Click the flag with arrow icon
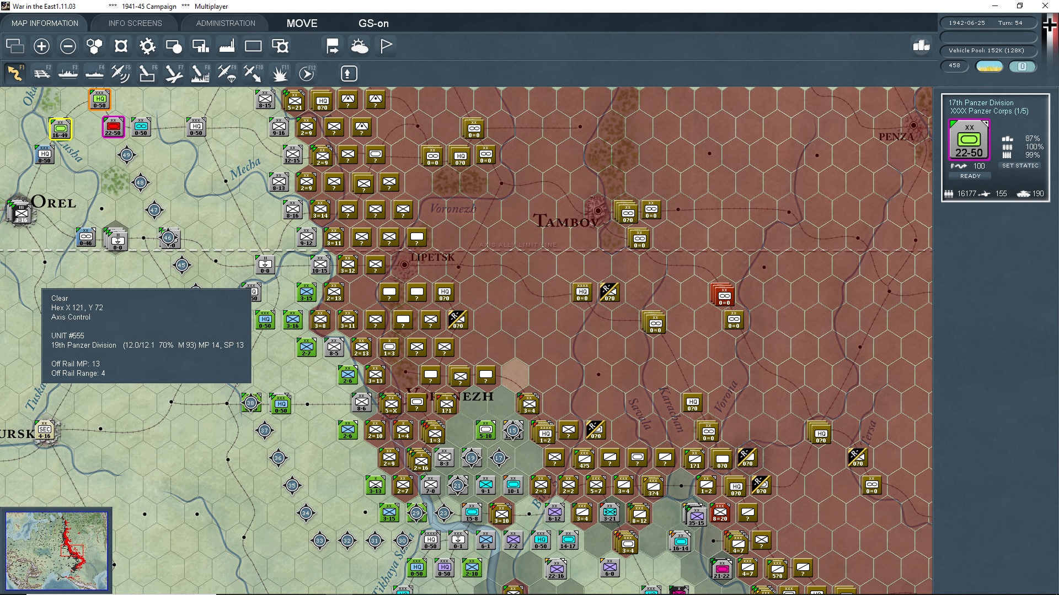The height and width of the screenshot is (595, 1059). point(333,46)
